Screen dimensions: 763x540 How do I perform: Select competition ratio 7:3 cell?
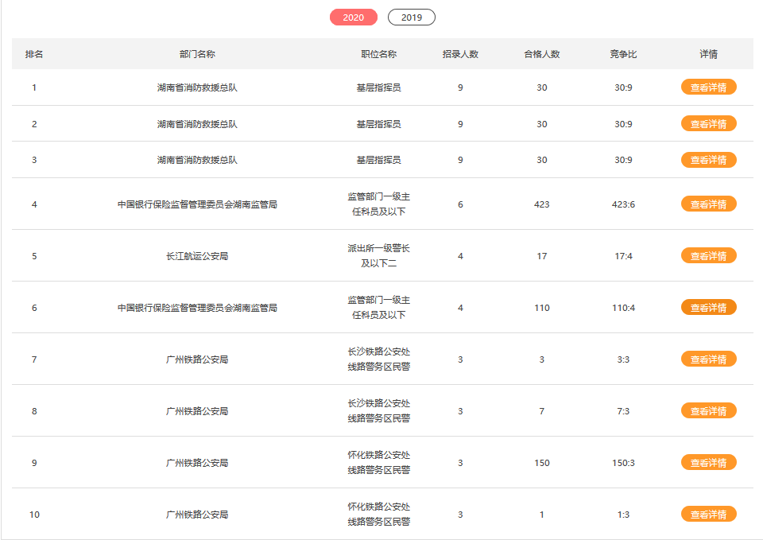623,411
